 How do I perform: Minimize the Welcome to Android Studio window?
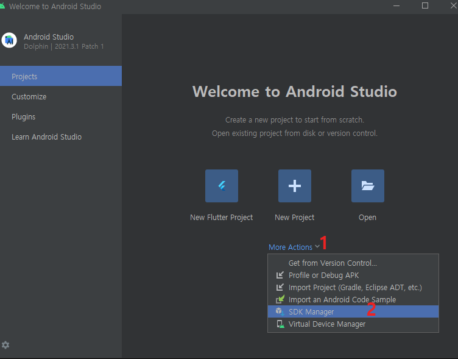pyautogui.click(x=396, y=6)
